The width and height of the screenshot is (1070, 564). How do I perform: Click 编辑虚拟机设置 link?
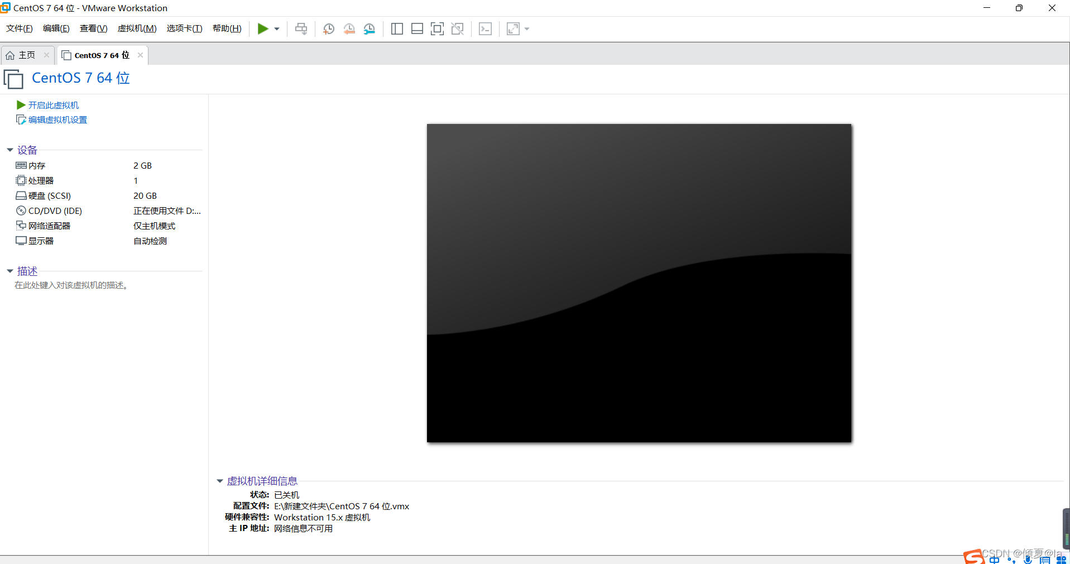click(58, 120)
